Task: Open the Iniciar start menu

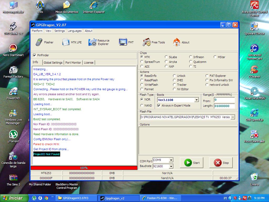Action: pyautogui.click(x=14, y=198)
